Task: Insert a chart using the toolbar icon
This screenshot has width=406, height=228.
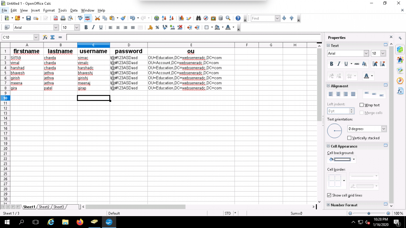Action: click(181, 18)
